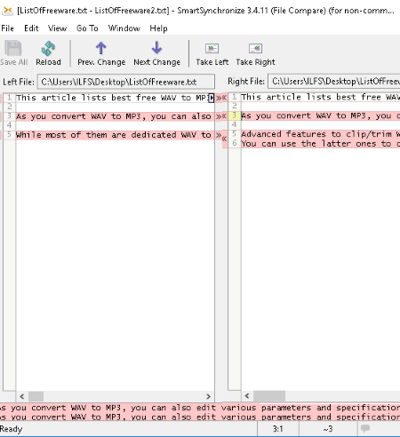Go to Next Change arrow icon

point(156,48)
